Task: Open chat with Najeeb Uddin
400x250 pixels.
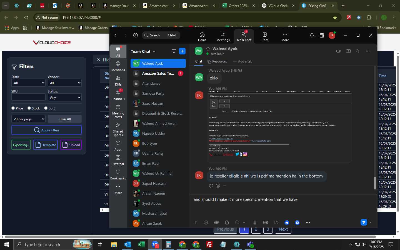Action: [158, 133]
